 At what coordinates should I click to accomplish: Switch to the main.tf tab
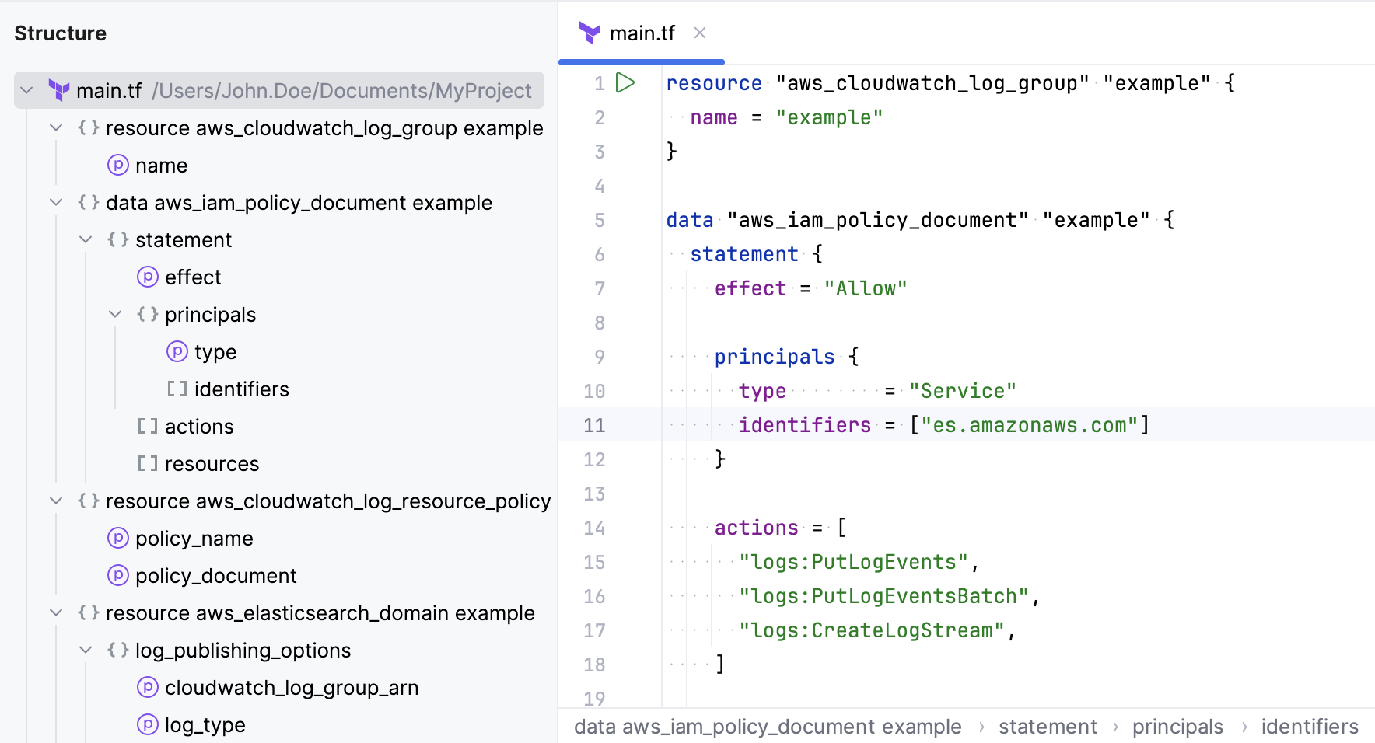[642, 33]
